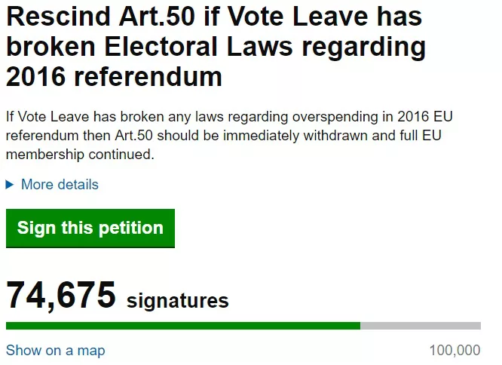Click the green filled part of signature progress bar
The width and height of the screenshot is (502, 365).
(x=183, y=326)
